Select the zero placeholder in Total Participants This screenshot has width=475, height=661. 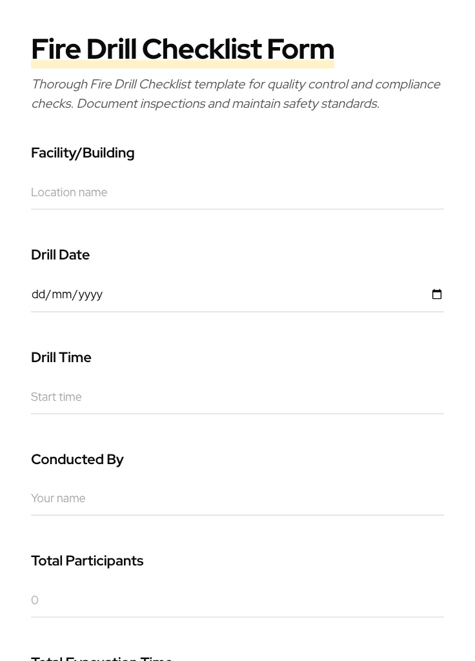(35, 600)
